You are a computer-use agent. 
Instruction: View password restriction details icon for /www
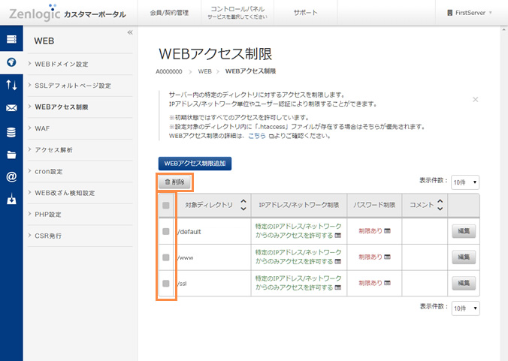387,257
